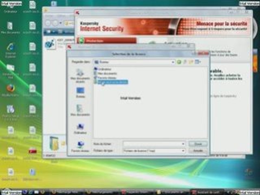
Task: Launch Internet Explorer from desktop
Action: pyautogui.click(x=11, y=50)
